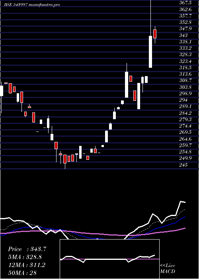Viewport: 199px width, 279px height.
Task: Click the 328.3 price axis label
Action: 185,55
